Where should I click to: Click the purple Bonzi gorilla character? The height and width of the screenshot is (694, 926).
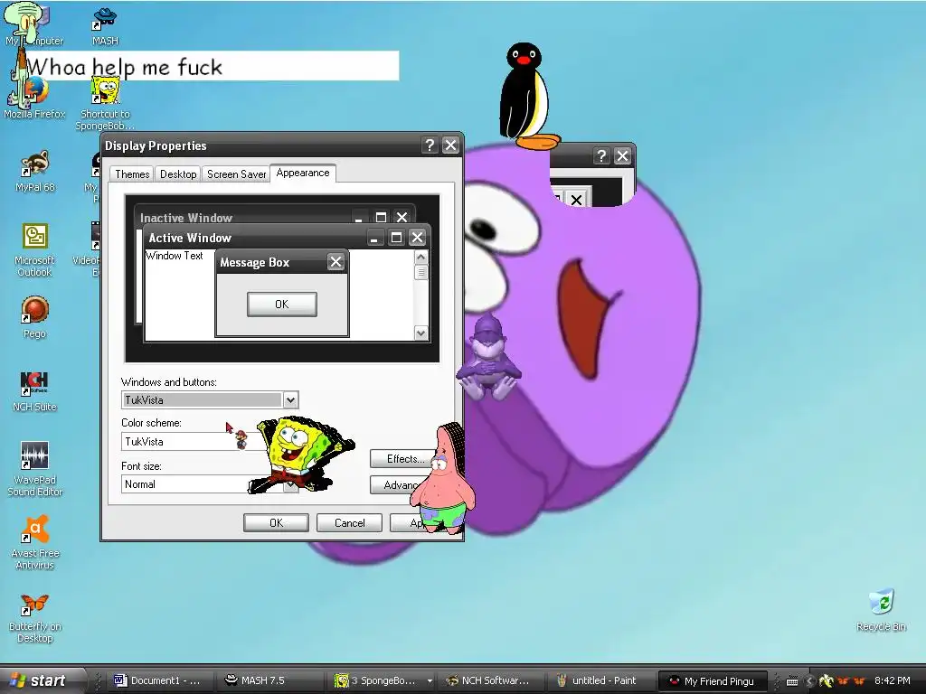point(489,358)
